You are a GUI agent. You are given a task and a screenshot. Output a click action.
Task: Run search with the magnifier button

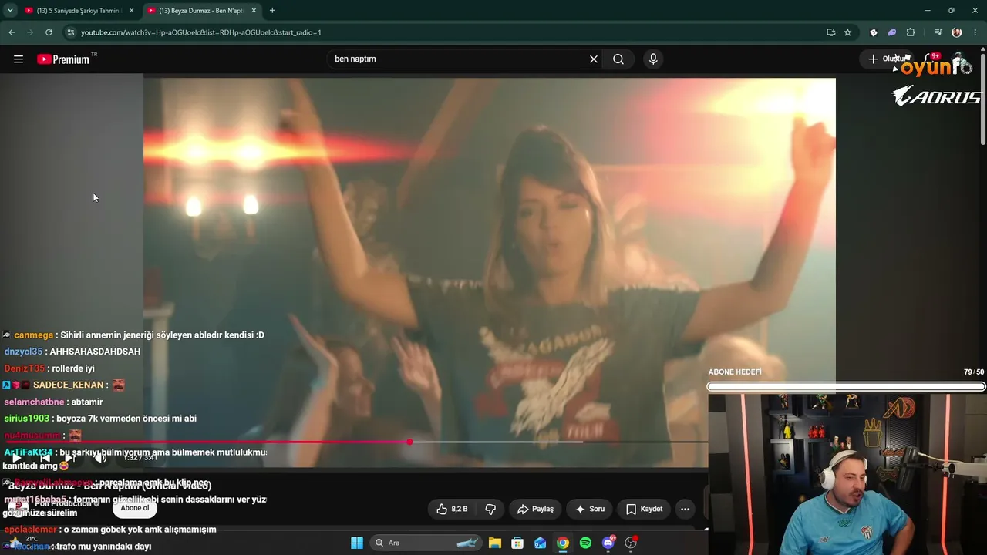coord(618,59)
